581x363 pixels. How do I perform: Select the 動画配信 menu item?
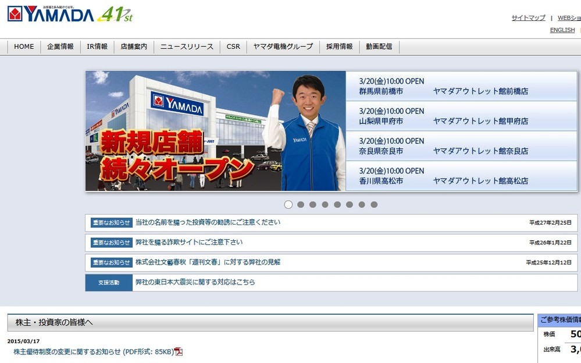[x=379, y=46]
